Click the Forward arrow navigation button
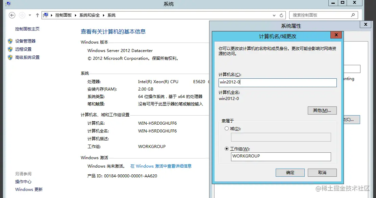Image resolution: width=376 pixels, height=198 pixels. (22, 15)
